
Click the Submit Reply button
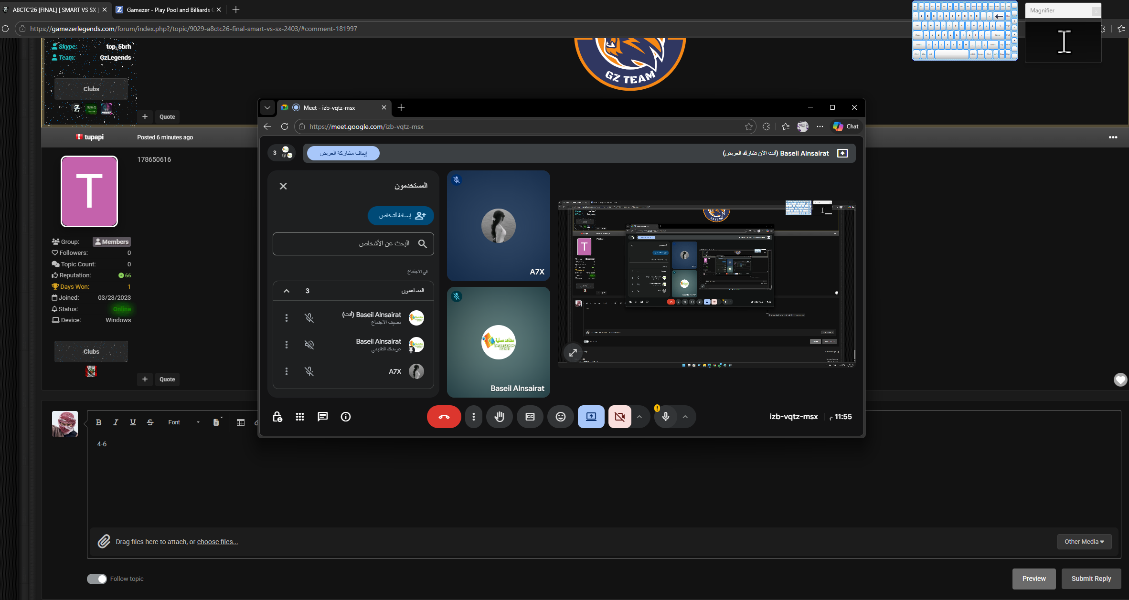point(1091,579)
